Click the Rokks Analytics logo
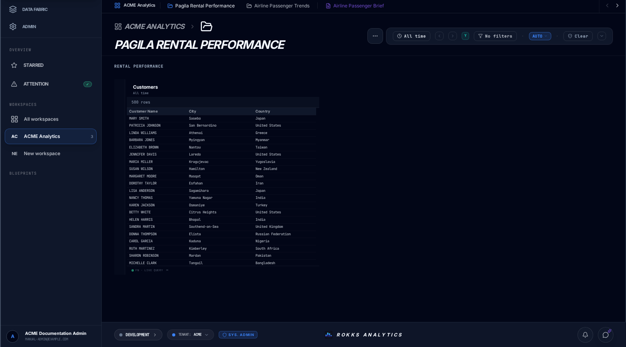 [363, 335]
